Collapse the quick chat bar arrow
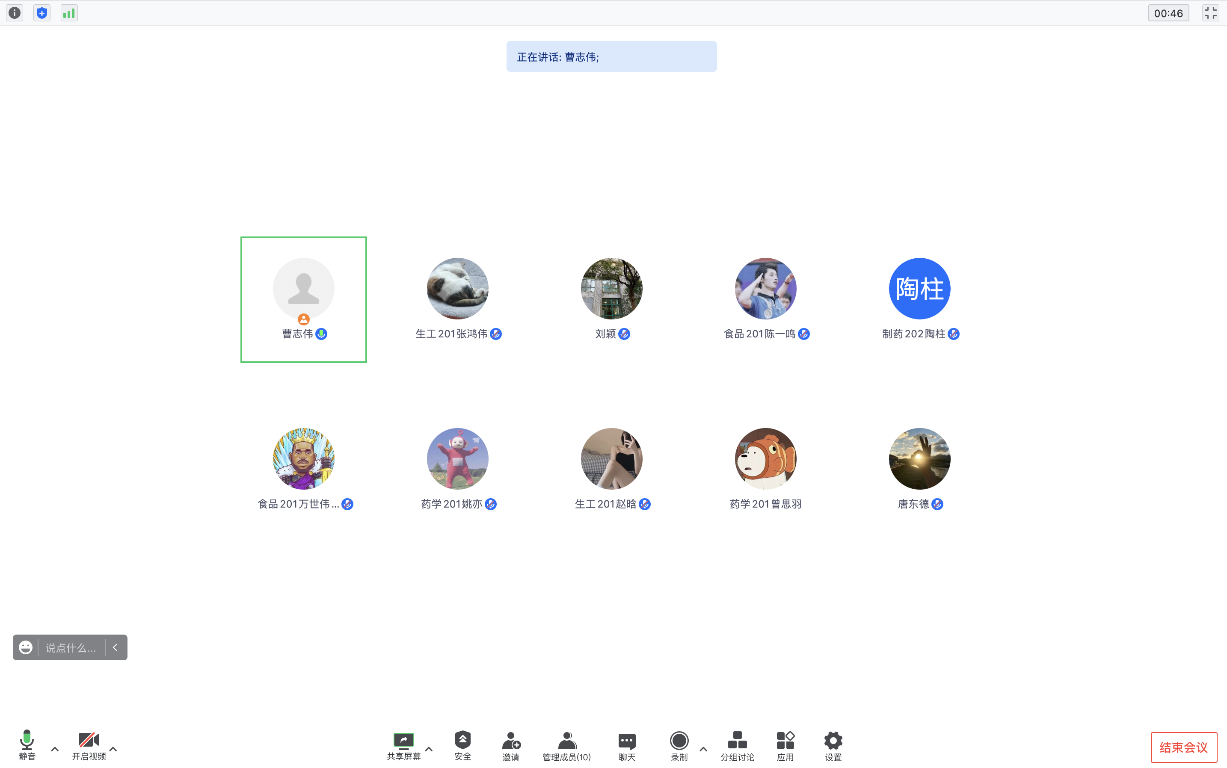Screen dimensions: 1227x768 [x=116, y=647]
